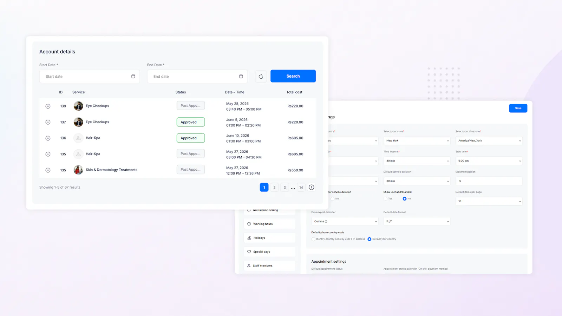Select page 1 in pagination
This screenshot has height=316, width=562.
coord(264,187)
